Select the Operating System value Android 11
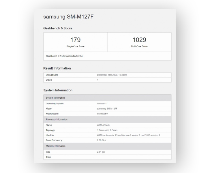Viewport: 210px width, 173px height. click(102, 103)
